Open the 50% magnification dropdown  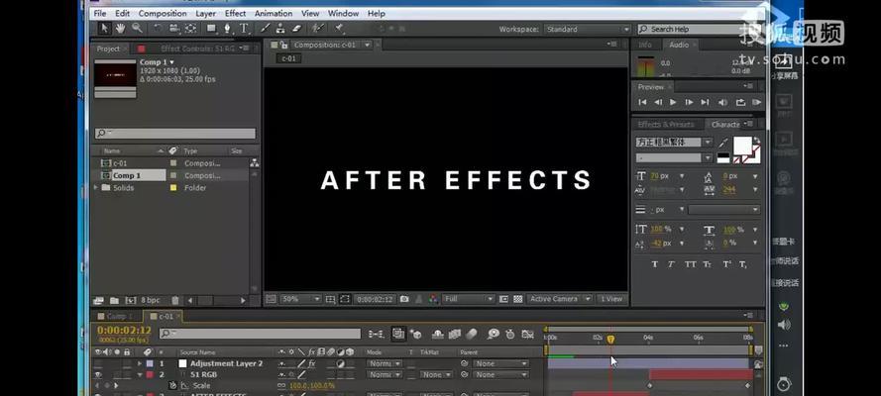pyautogui.click(x=300, y=299)
